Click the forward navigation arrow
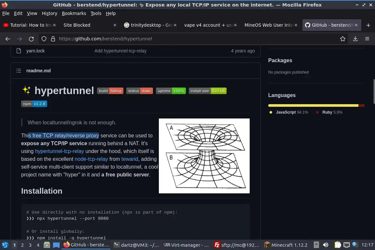Viewport: 375px width, 250px height. coord(20,39)
